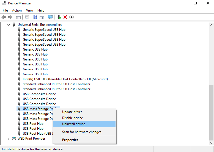Open the Action menu
The width and height of the screenshot is (214, 152).
17,10
